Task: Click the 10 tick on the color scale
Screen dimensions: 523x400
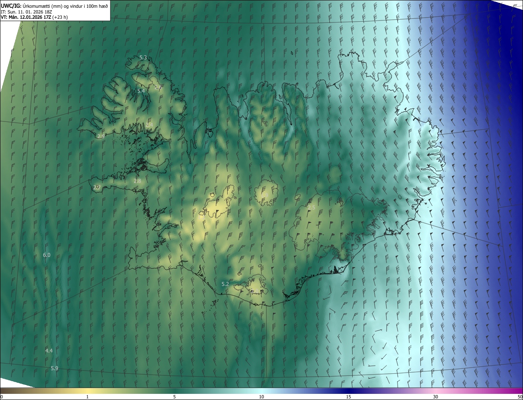Action: pos(261,397)
